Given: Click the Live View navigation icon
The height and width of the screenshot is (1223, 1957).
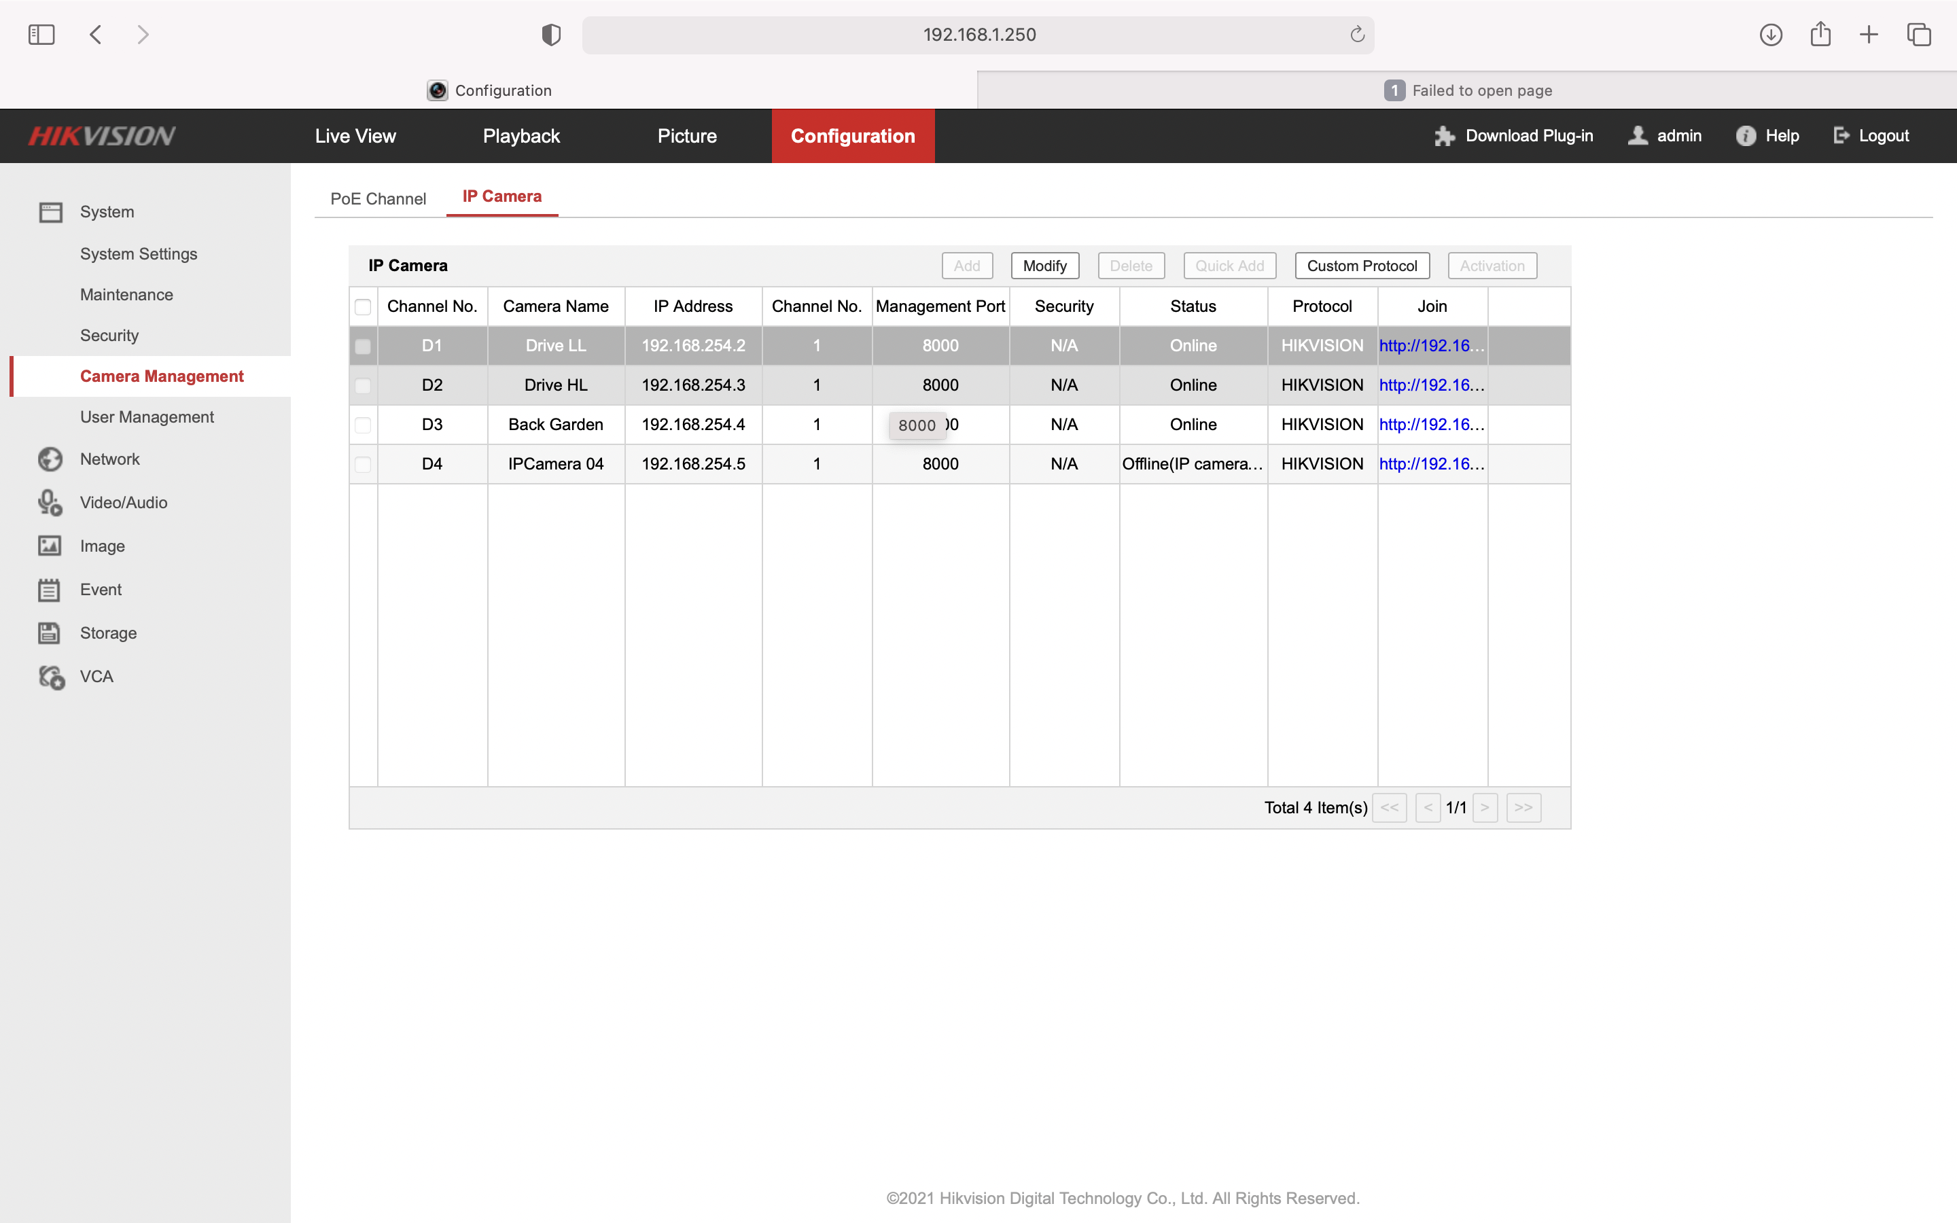Looking at the screenshot, I should coord(355,135).
